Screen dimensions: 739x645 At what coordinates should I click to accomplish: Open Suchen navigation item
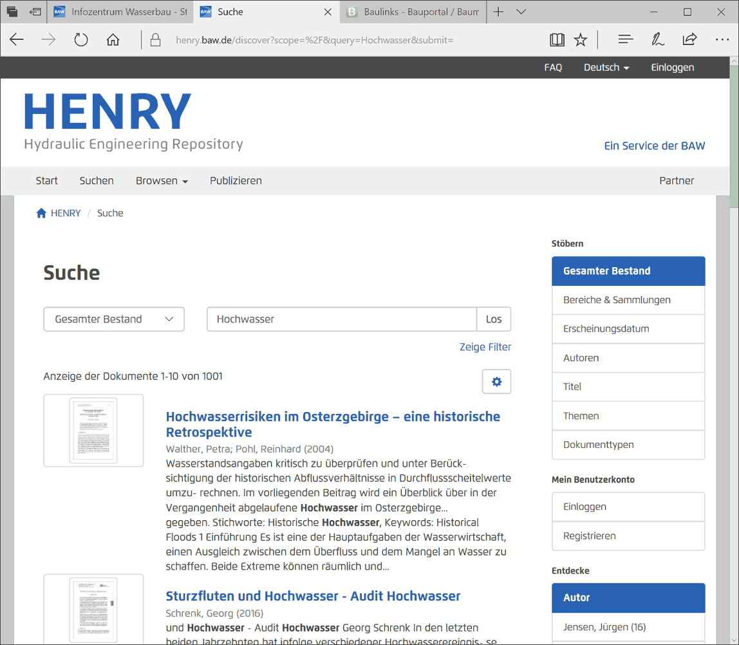tap(97, 181)
